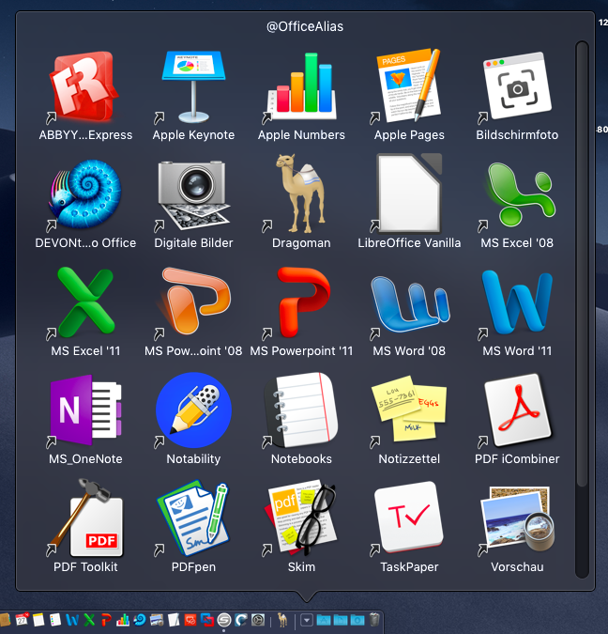Open MS Word '11 in the grid
608x634 pixels.
point(517,302)
